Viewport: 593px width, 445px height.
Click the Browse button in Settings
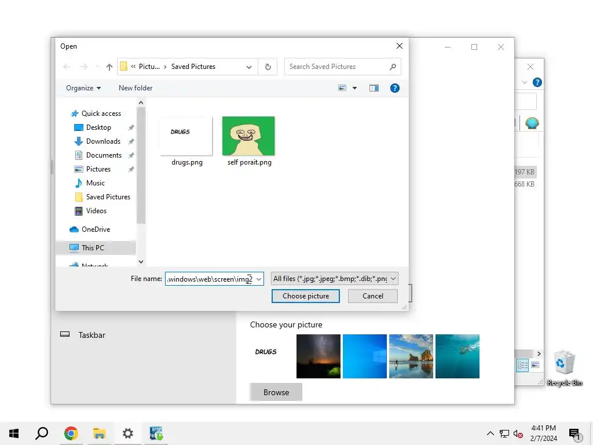click(x=276, y=392)
